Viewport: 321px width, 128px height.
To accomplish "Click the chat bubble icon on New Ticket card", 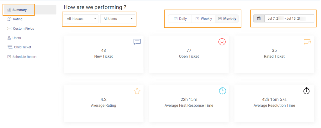I will pyautogui.click(x=137, y=42).
